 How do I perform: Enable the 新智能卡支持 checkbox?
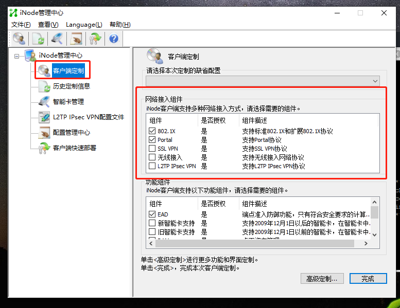click(x=152, y=223)
